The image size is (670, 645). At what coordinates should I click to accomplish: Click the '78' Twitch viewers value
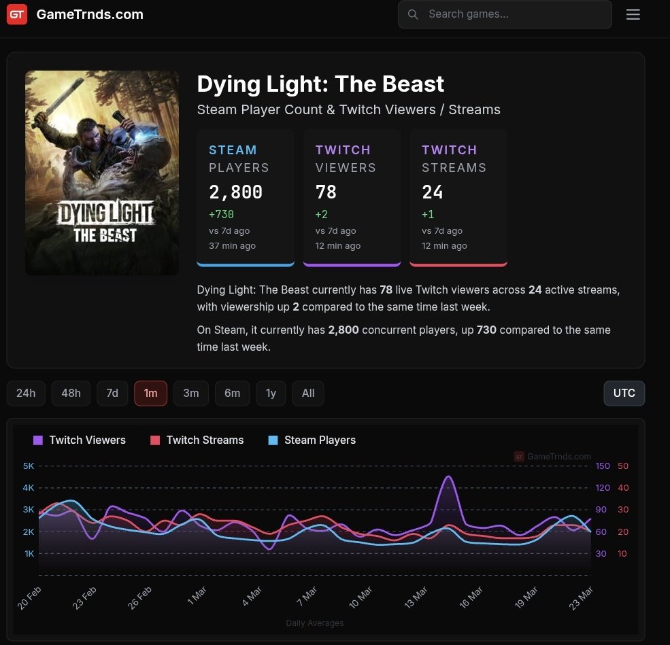[326, 192]
